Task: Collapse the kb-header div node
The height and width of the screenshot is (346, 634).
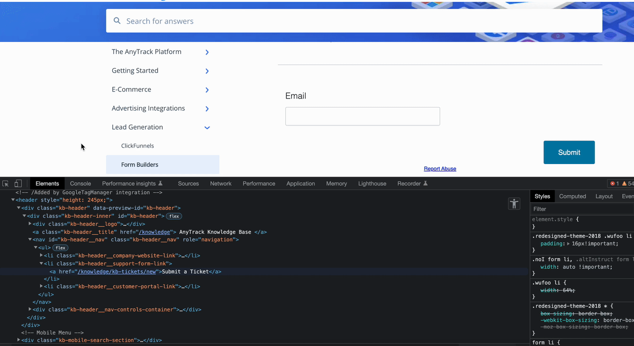Action: click(x=19, y=208)
